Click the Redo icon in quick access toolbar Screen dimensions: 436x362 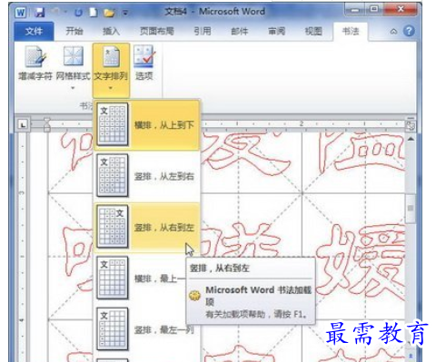(x=78, y=13)
